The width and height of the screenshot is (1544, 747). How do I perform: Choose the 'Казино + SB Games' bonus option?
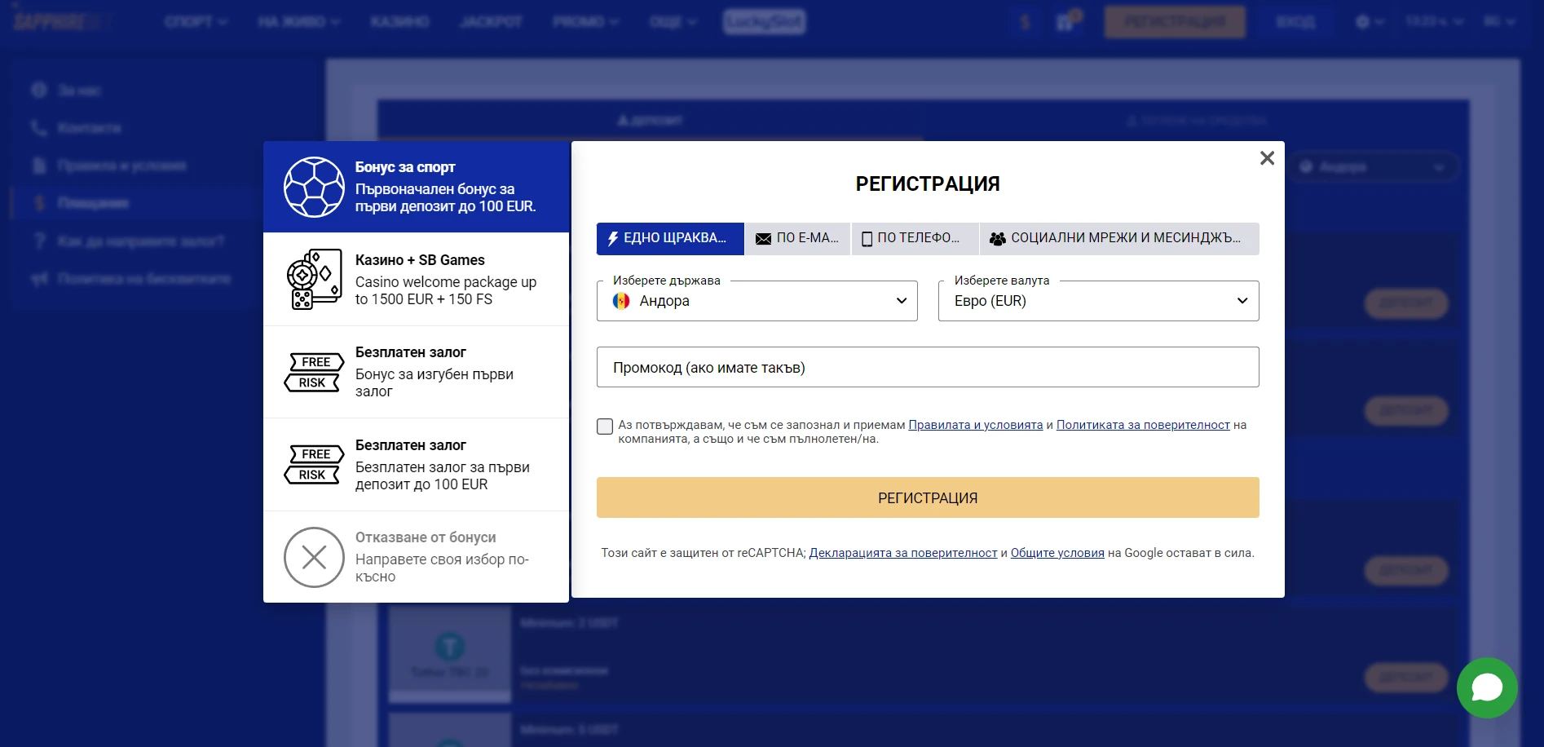click(416, 280)
